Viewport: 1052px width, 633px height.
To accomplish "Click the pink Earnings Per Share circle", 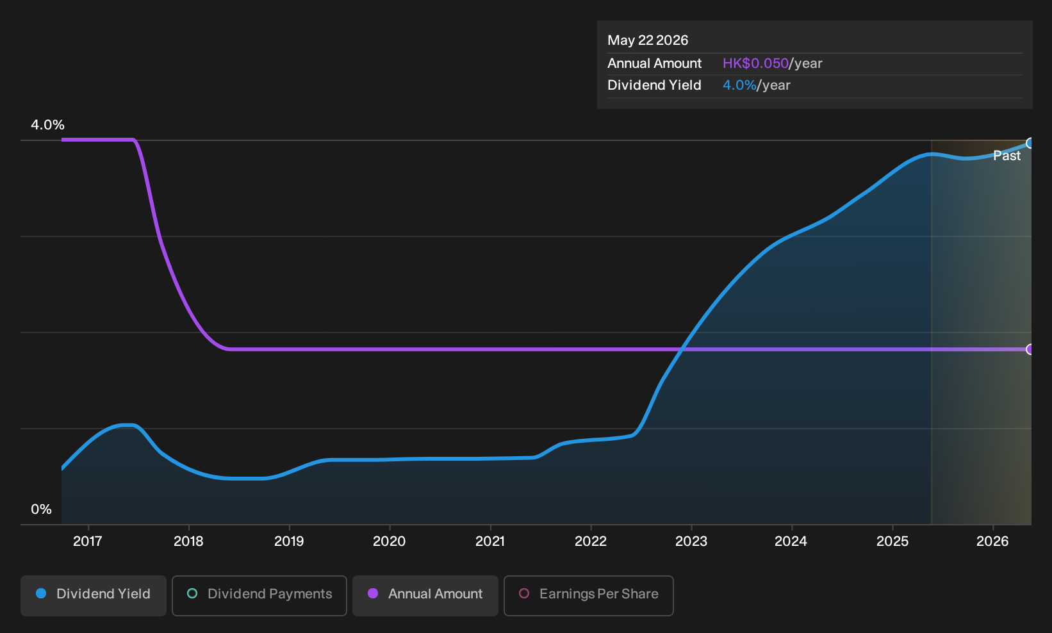I will (524, 594).
